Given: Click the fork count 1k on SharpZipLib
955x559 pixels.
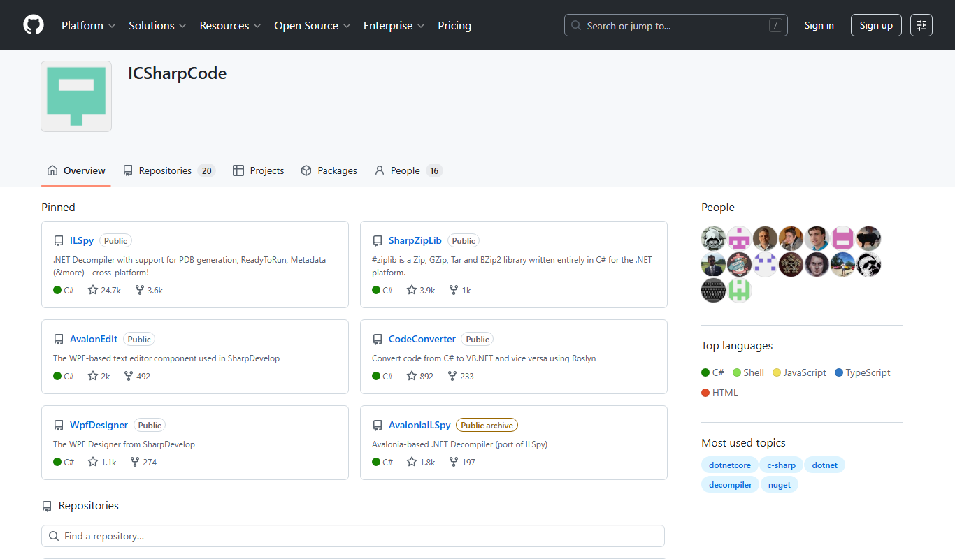Looking at the screenshot, I should [460, 290].
